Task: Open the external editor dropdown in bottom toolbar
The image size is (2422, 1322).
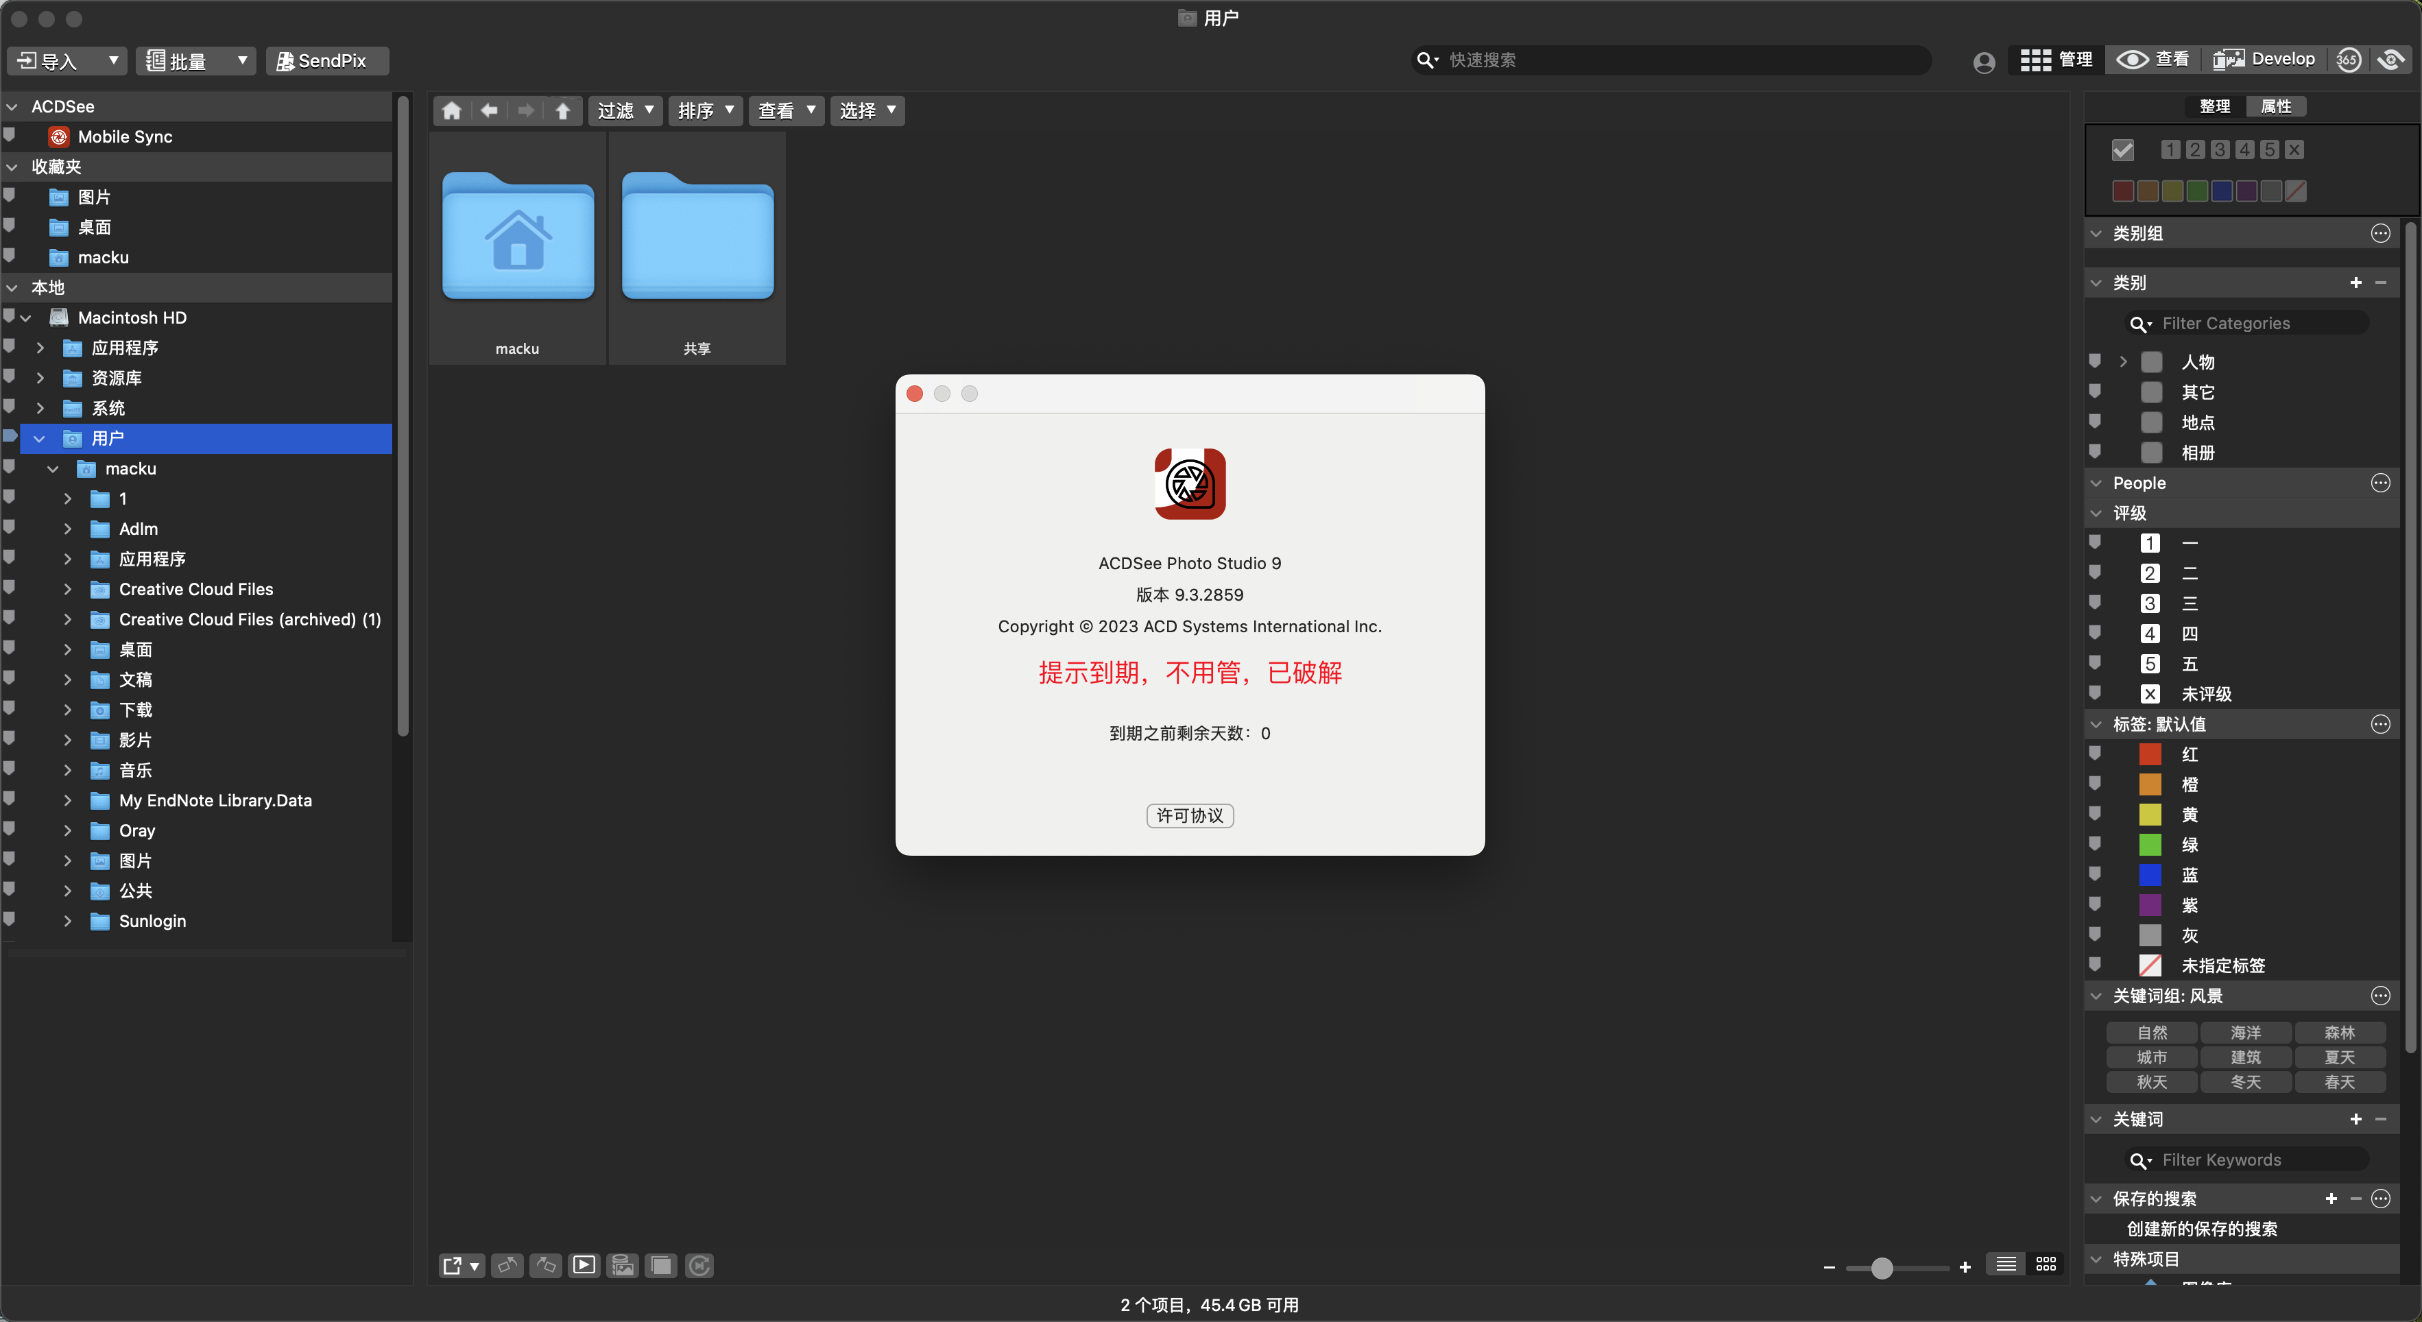Action: [461, 1264]
